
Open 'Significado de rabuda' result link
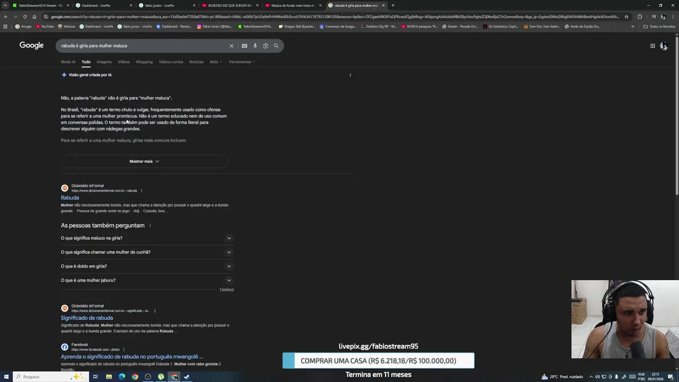86,318
